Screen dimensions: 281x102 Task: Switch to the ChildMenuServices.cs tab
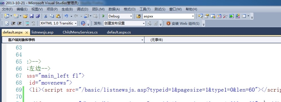click(x=80, y=32)
